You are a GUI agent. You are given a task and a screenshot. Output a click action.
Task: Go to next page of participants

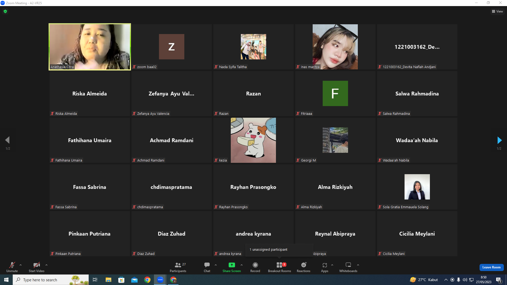point(499,140)
